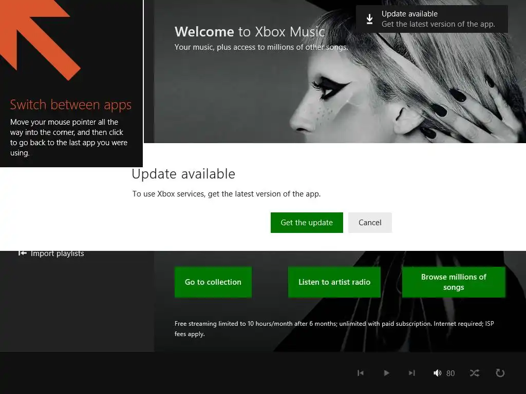
Task: Open the Update available notification banner
Action: coord(431,19)
